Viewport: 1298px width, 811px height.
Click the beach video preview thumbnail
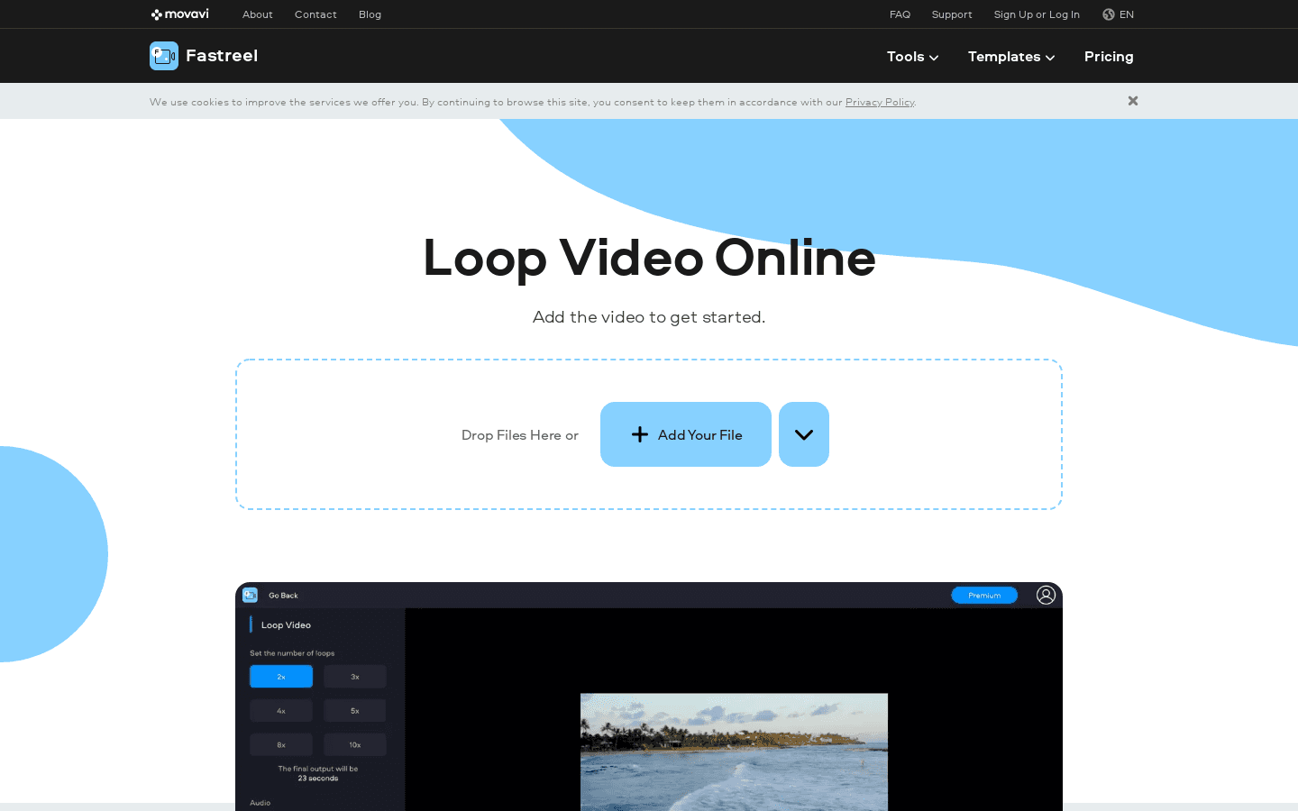[x=734, y=752]
